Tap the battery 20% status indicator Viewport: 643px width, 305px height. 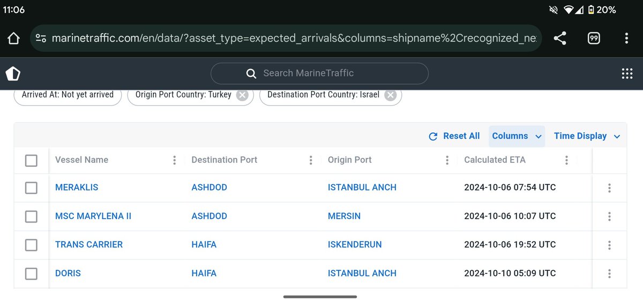[x=602, y=10]
